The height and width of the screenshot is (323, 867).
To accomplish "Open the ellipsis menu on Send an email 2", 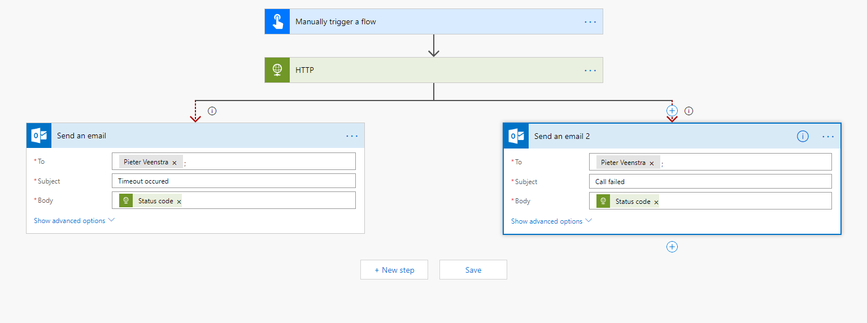I will click(828, 136).
